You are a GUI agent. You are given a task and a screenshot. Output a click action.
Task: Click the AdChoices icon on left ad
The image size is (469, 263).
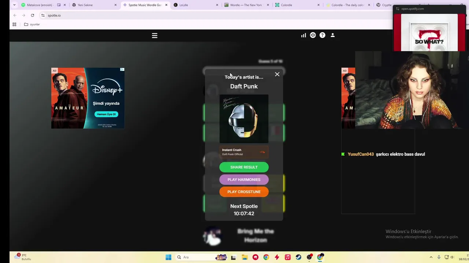(122, 69)
